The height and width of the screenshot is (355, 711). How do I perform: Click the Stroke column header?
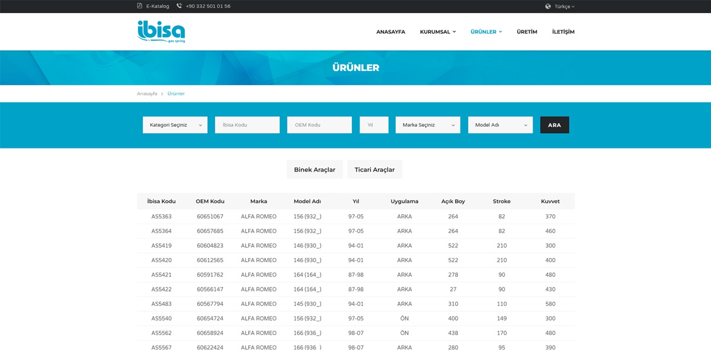[502, 201]
